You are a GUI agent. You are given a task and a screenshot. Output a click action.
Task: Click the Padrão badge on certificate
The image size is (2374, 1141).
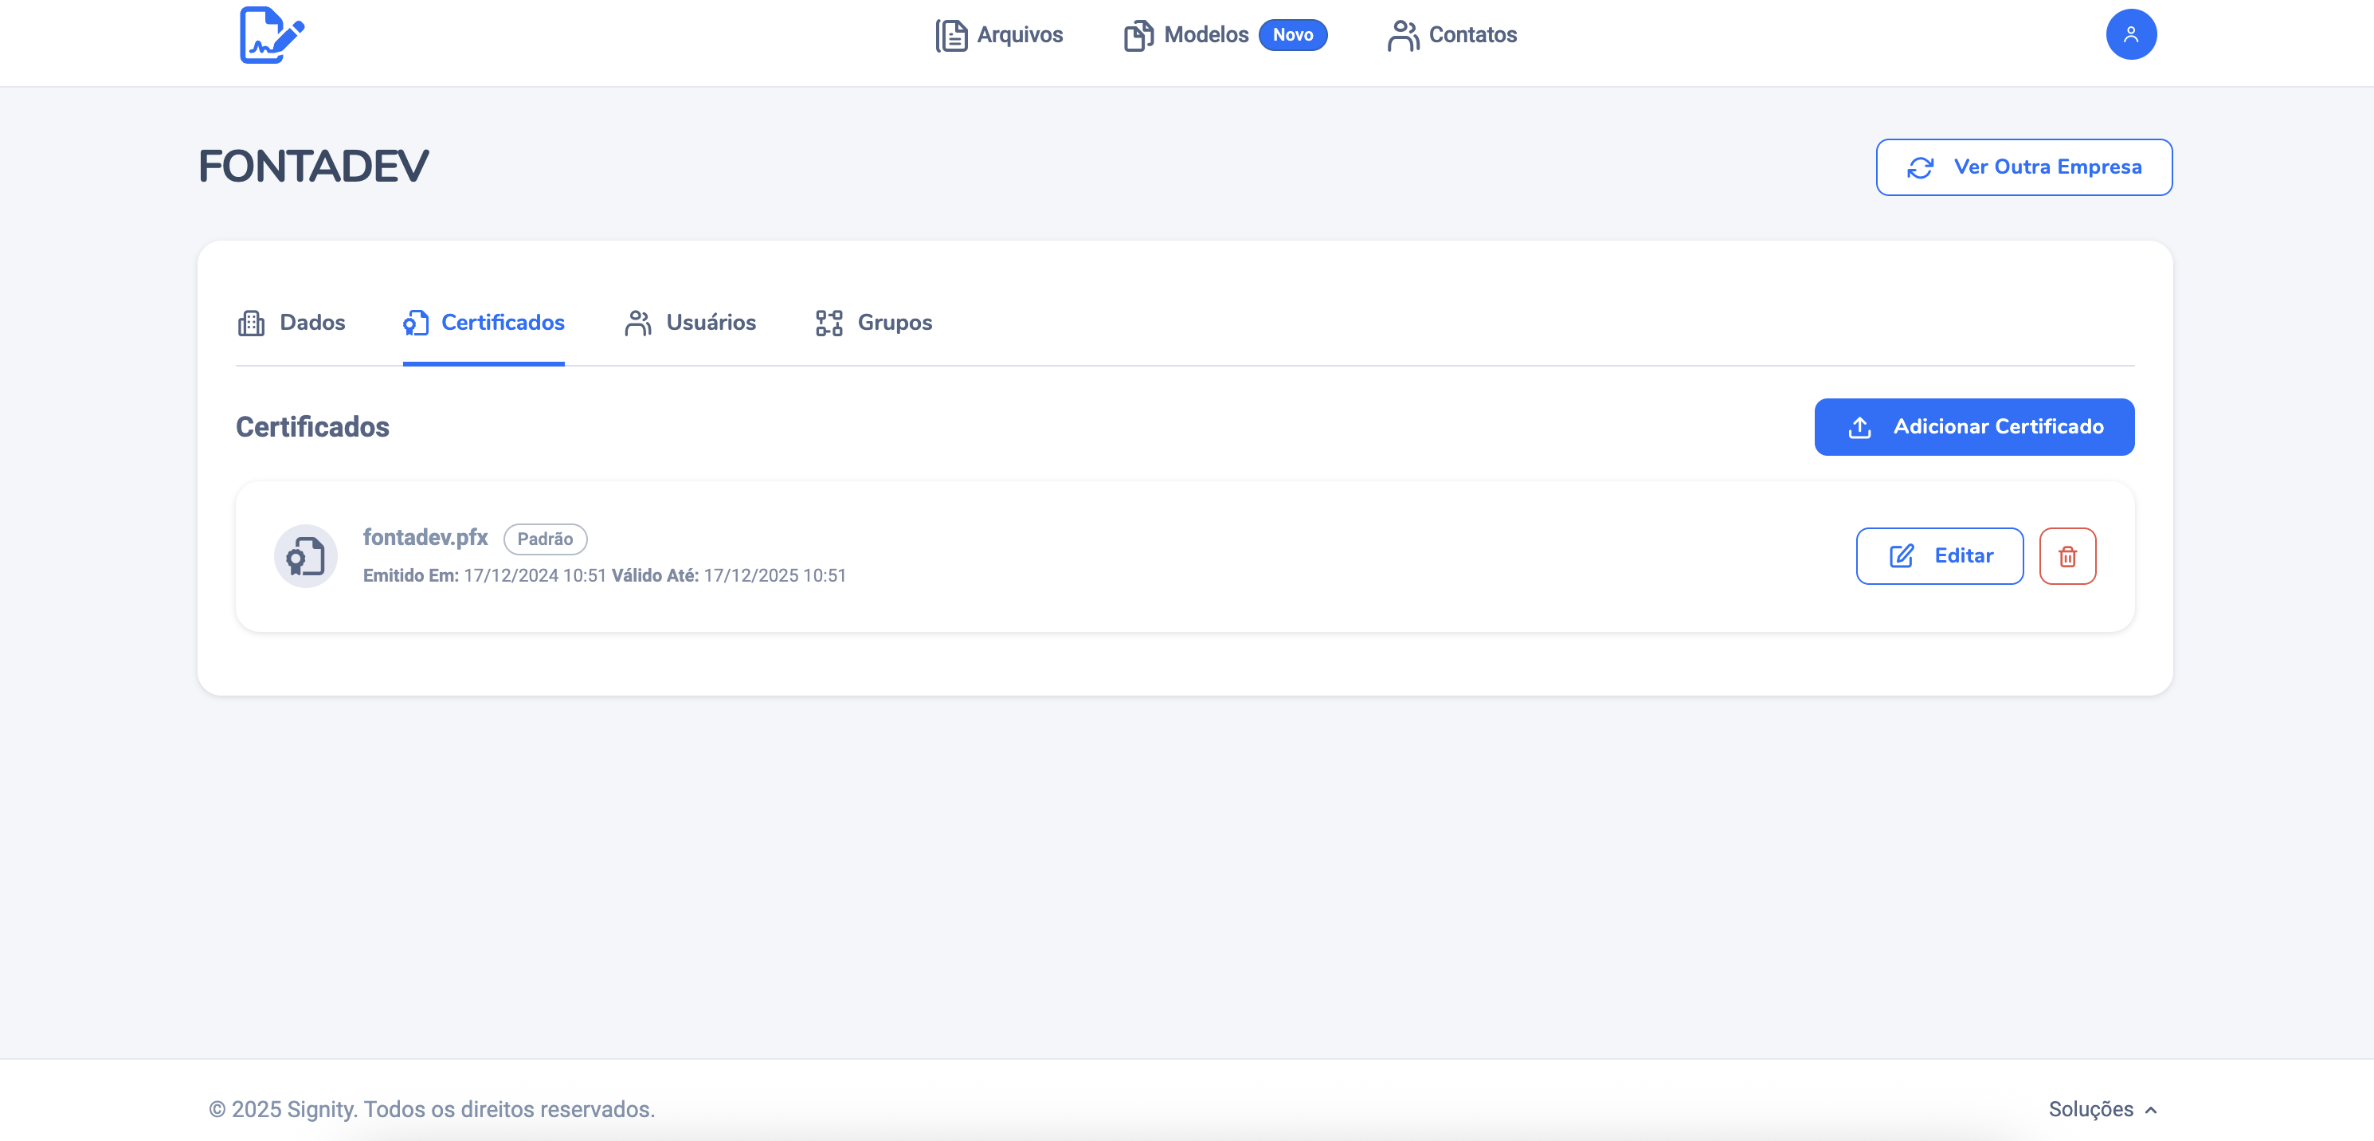click(x=545, y=539)
